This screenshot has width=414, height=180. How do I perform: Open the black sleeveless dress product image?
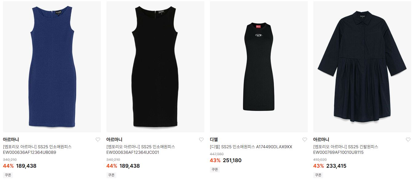(x=155, y=67)
